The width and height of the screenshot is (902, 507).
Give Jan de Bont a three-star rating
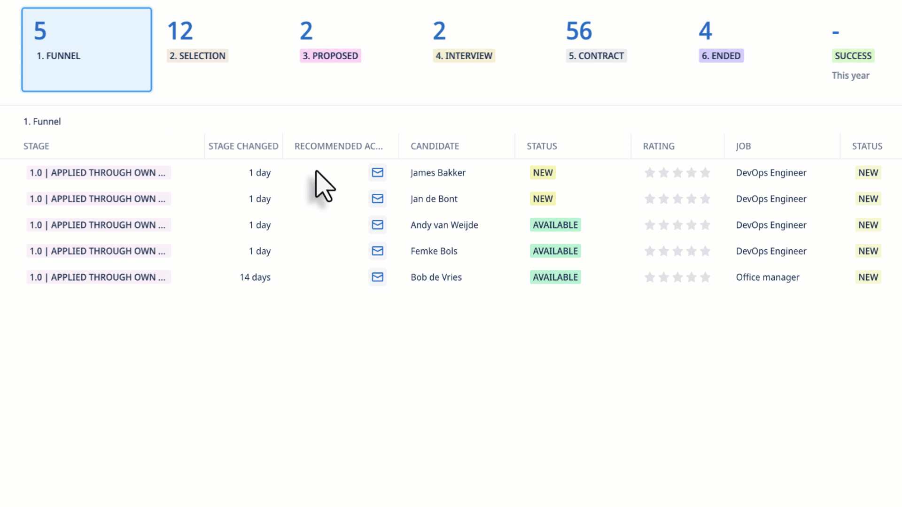click(x=677, y=199)
